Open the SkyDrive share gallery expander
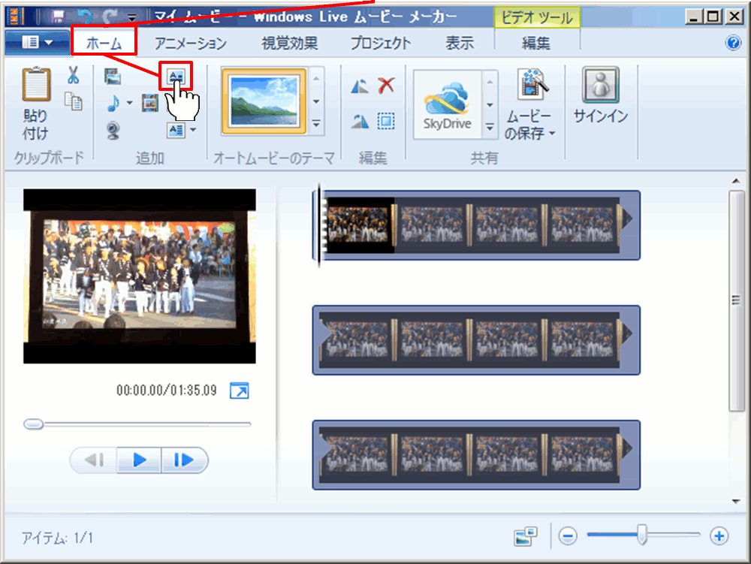 [x=490, y=128]
